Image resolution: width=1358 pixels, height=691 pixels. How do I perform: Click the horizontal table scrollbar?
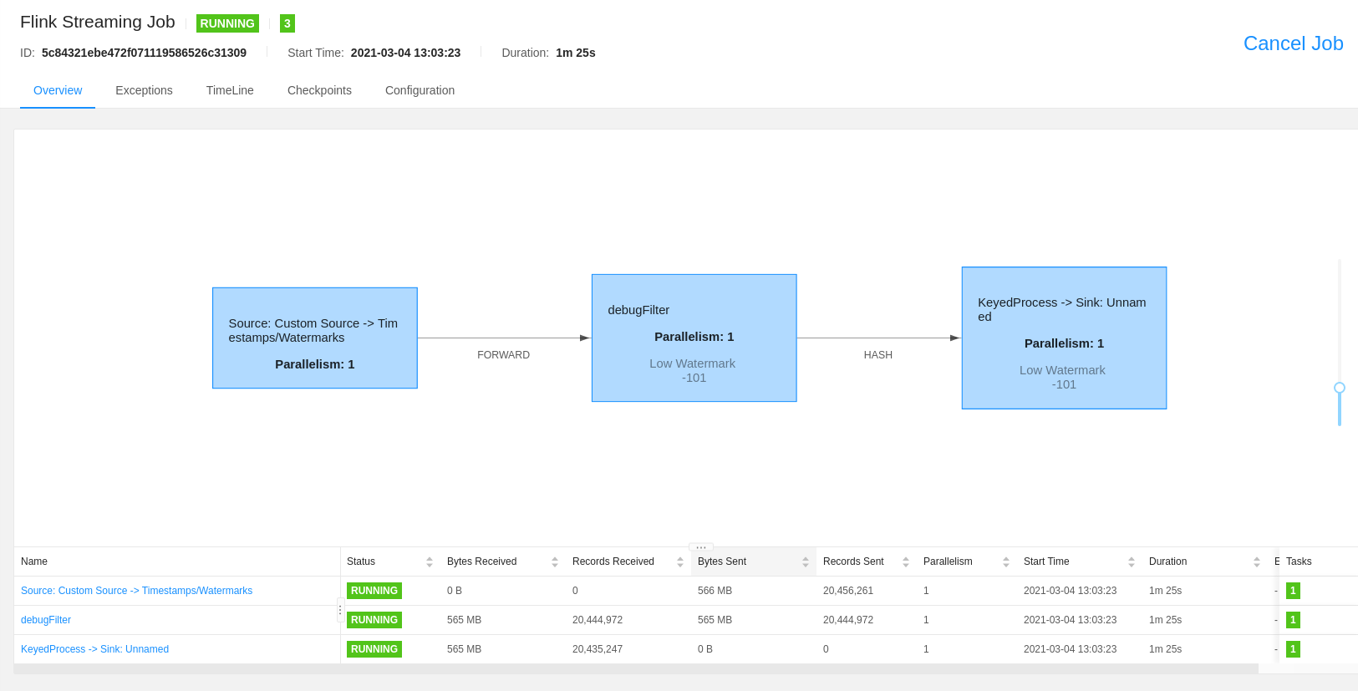[636, 668]
